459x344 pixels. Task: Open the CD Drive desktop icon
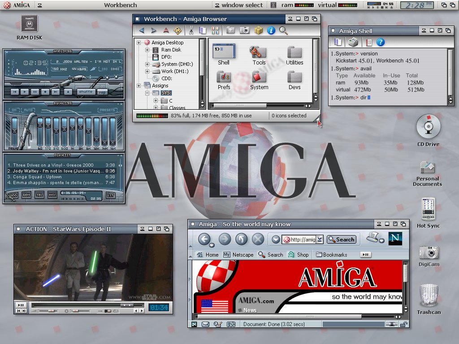point(429,130)
